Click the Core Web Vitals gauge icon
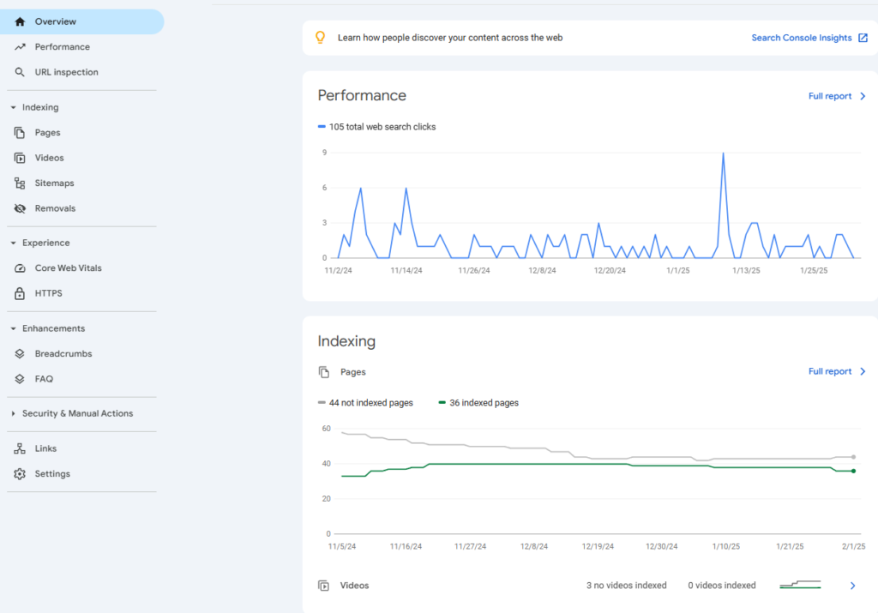This screenshot has height=613, width=878. click(x=20, y=268)
